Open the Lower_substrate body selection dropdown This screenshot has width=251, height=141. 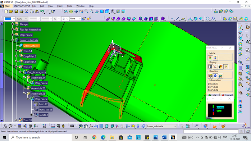[x=175, y=126]
